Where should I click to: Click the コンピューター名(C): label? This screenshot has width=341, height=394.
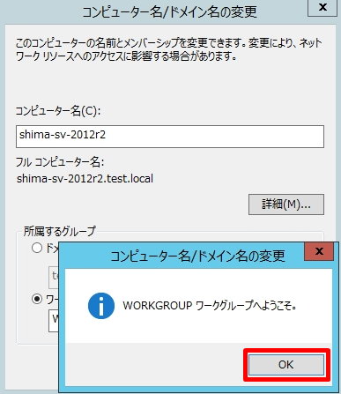[58, 111]
